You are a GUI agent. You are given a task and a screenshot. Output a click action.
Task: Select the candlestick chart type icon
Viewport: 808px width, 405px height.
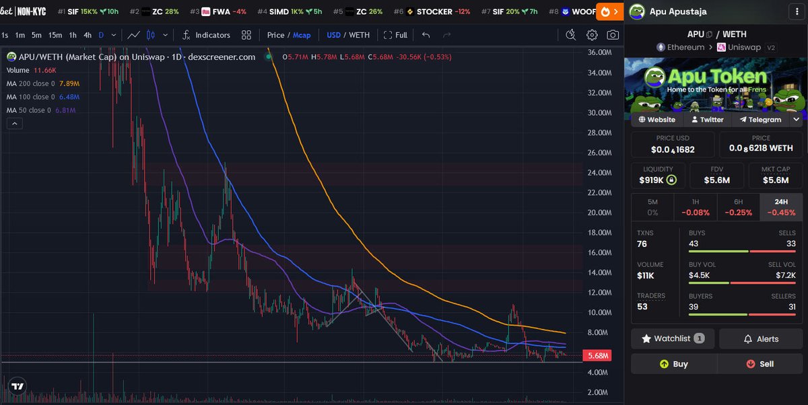point(151,35)
